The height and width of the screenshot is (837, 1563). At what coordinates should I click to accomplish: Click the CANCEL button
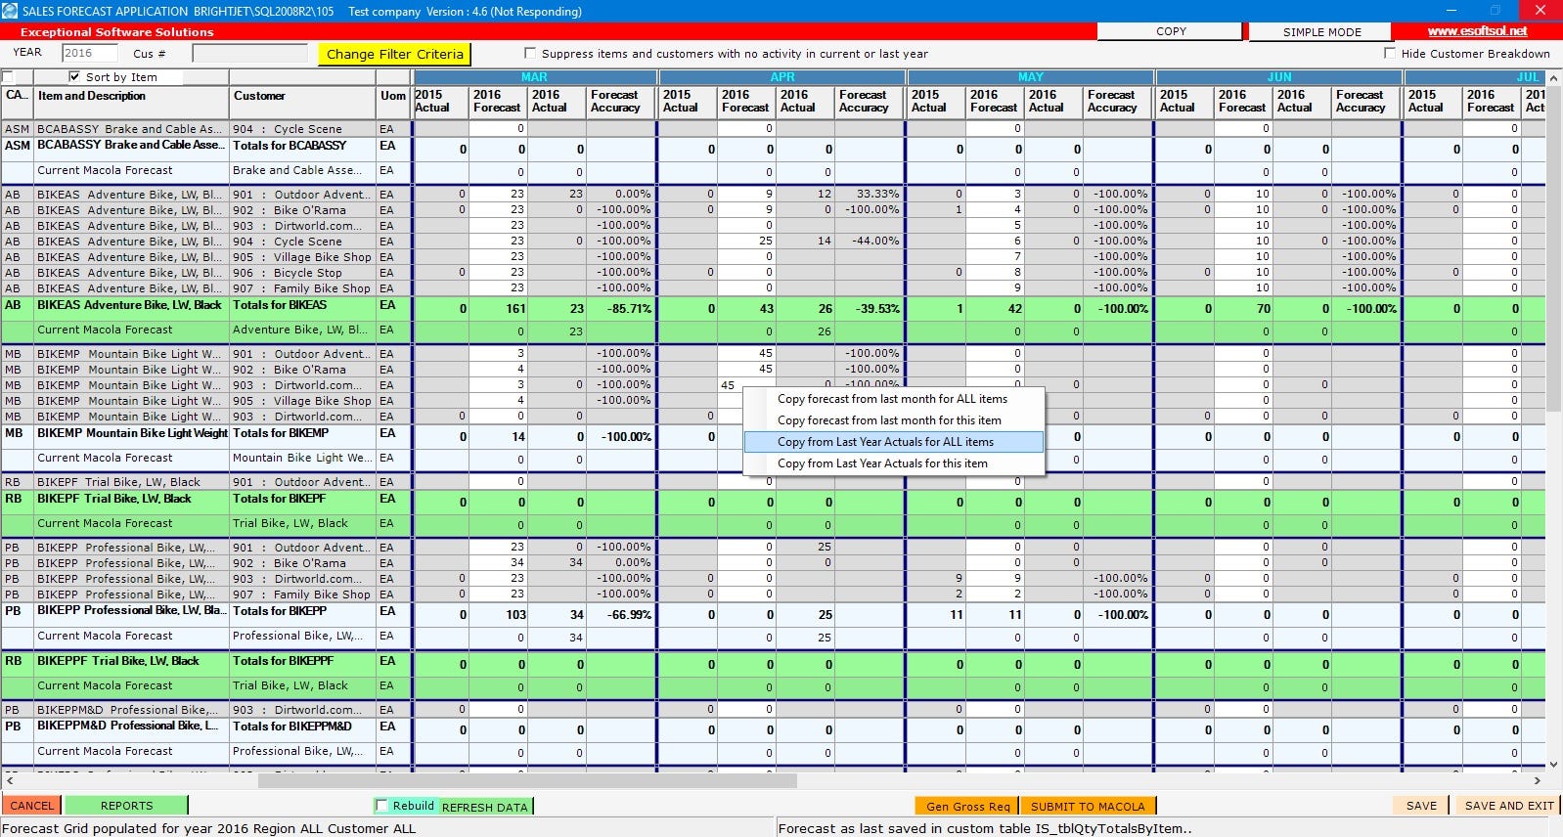coord(32,806)
